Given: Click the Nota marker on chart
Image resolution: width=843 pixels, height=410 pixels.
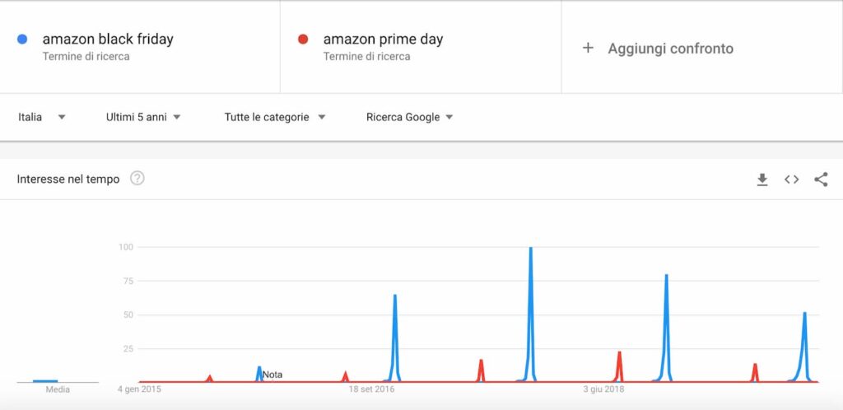Looking at the screenshot, I should 272,375.
